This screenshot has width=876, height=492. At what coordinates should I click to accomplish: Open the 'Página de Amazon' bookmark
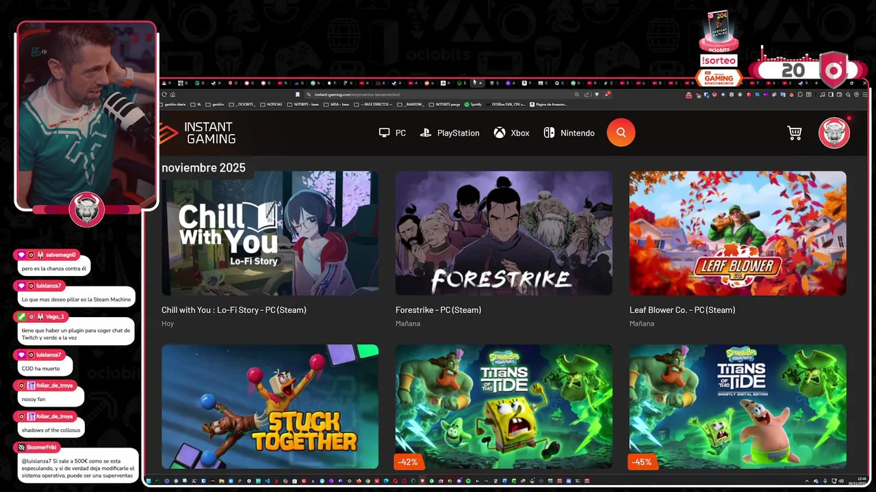tap(548, 105)
